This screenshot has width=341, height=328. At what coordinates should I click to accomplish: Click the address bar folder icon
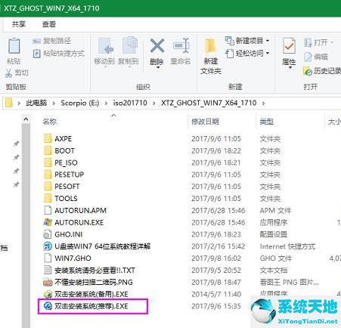coord(9,103)
